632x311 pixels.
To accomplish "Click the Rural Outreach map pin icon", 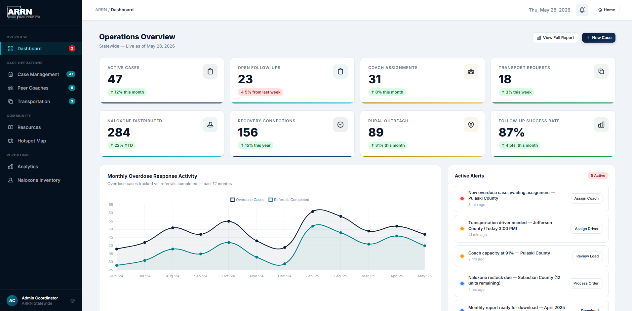I will tap(471, 125).
